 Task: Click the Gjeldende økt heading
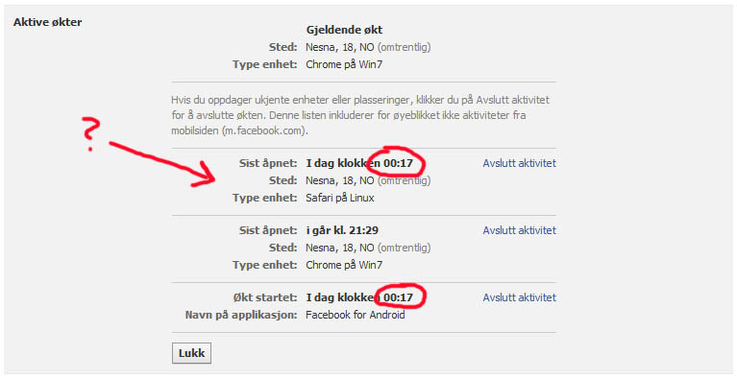pyautogui.click(x=344, y=30)
